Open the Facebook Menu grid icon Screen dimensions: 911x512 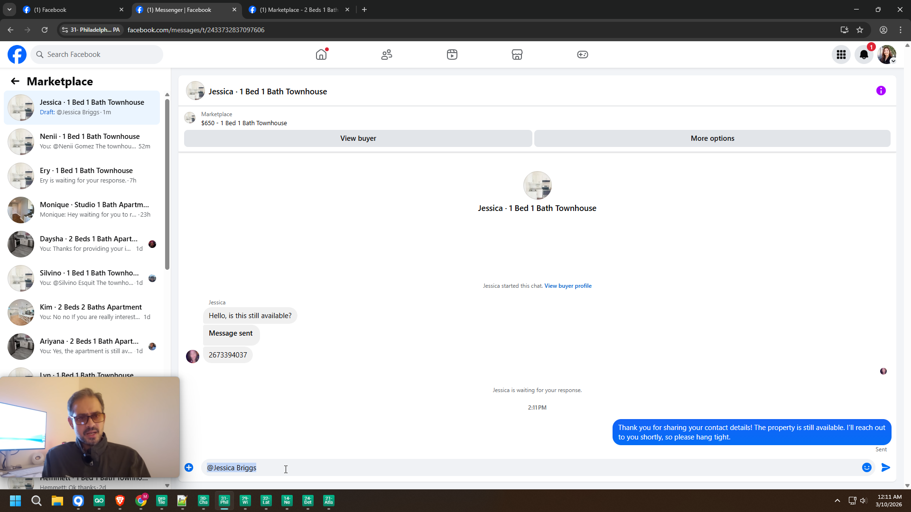[x=841, y=55]
